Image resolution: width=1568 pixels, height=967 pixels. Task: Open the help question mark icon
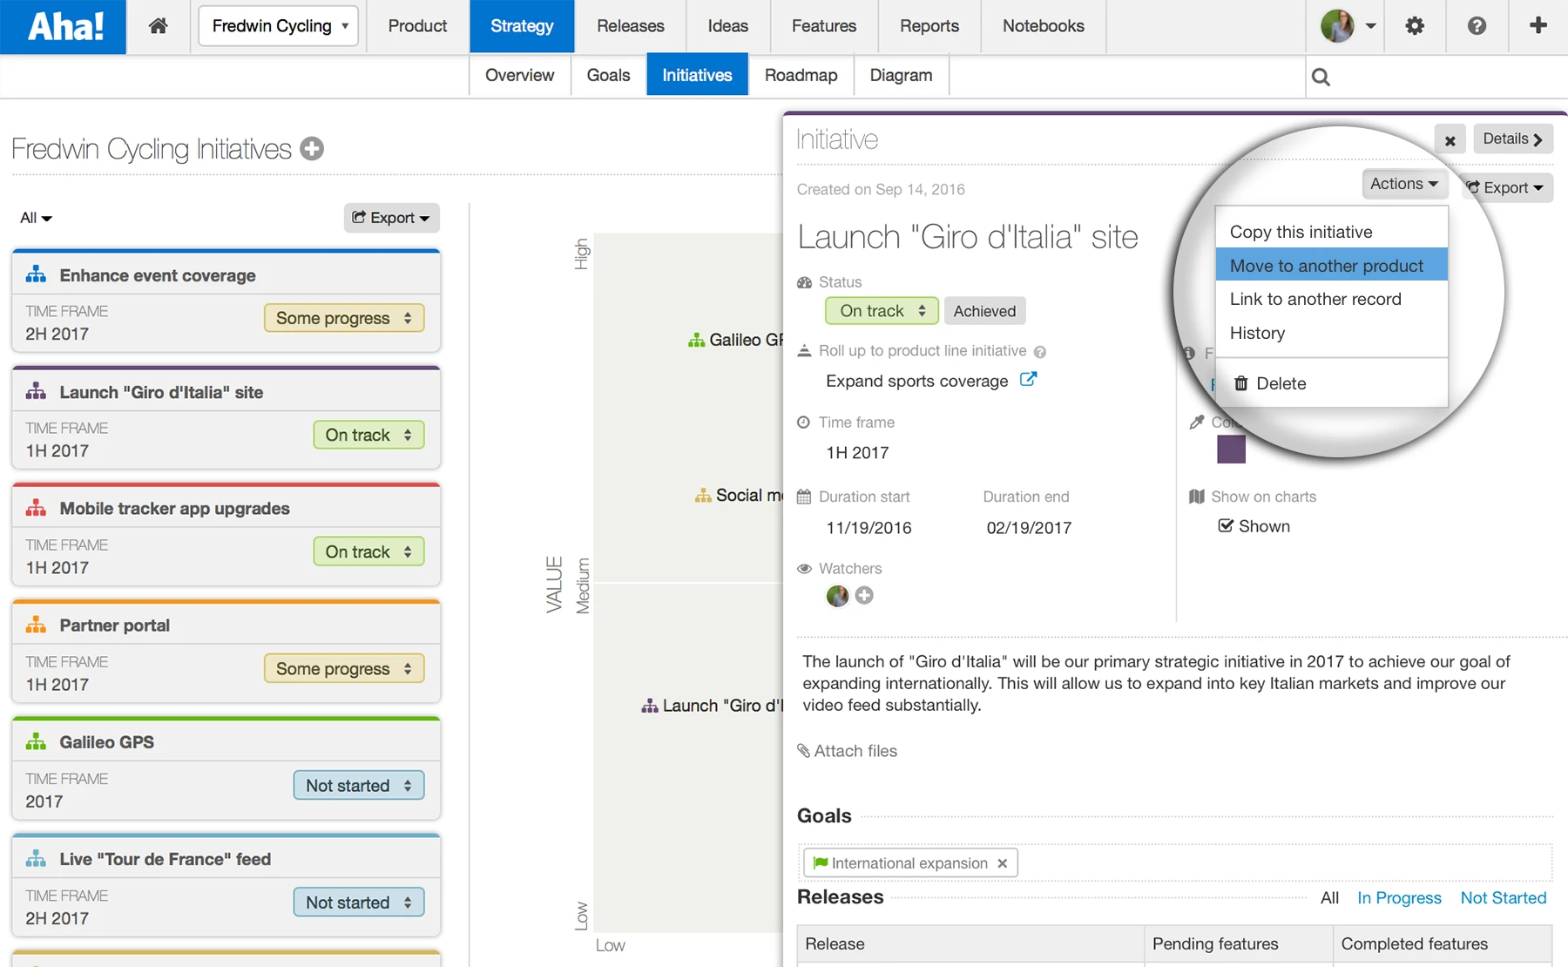click(1477, 26)
